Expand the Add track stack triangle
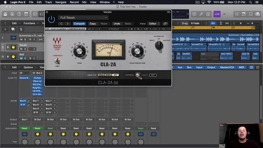Viewport: 263px width, 148px height. [8, 57]
